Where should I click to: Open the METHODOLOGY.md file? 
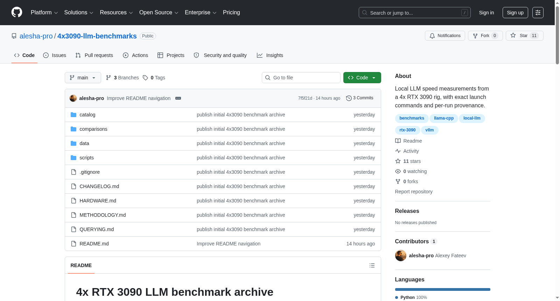point(103,215)
